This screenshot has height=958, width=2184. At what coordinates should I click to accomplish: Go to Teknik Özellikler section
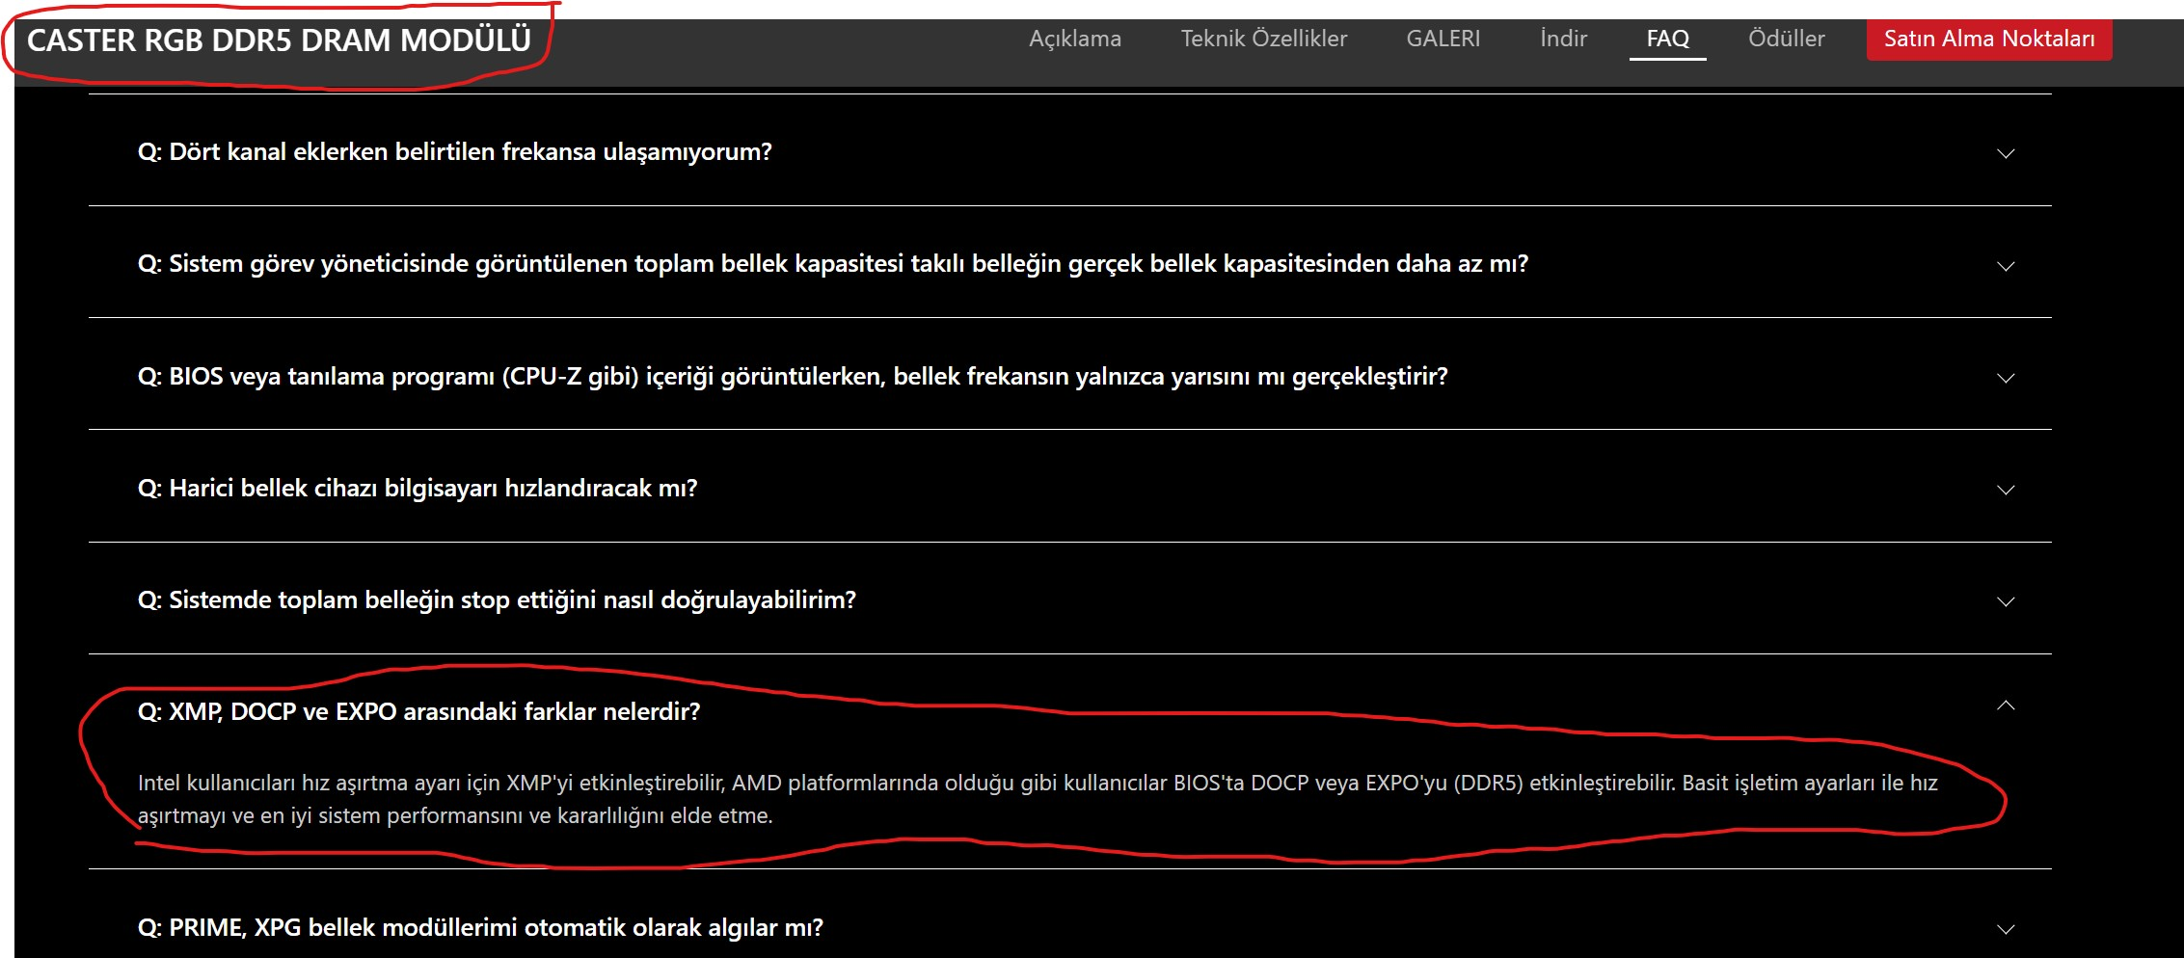click(x=1264, y=39)
